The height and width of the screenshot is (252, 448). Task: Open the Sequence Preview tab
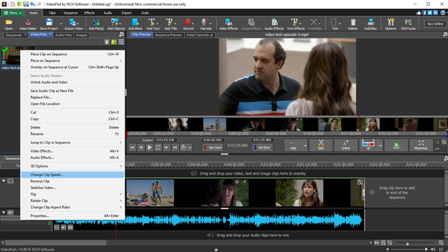click(168, 35)
